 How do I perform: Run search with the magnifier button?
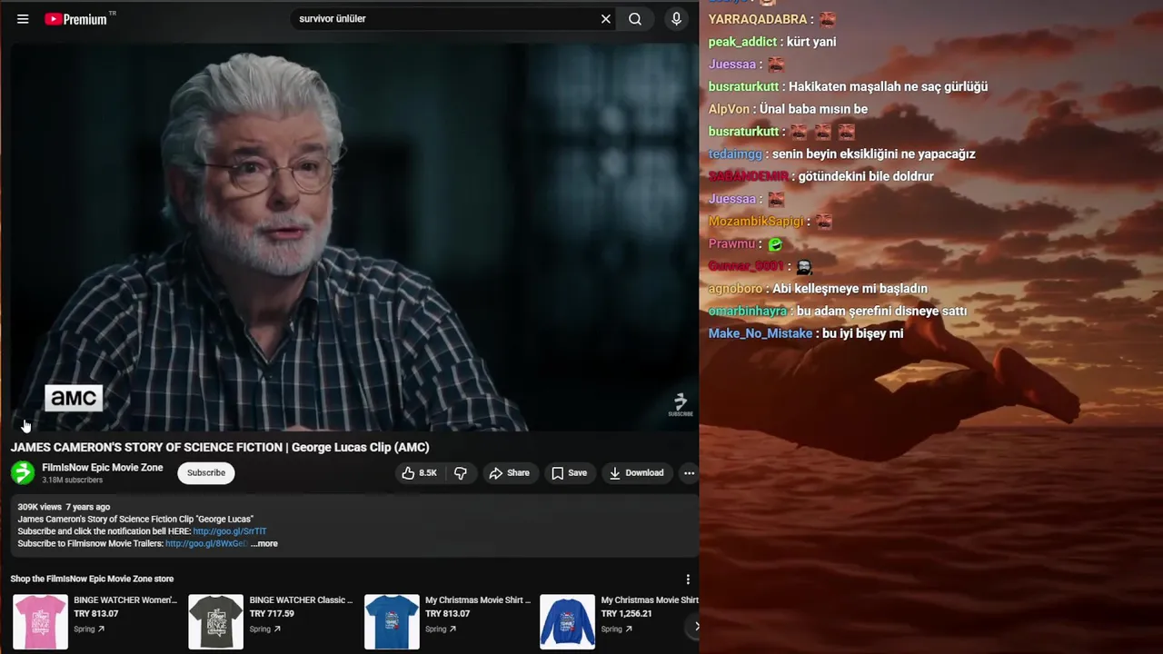coord(635,19)
